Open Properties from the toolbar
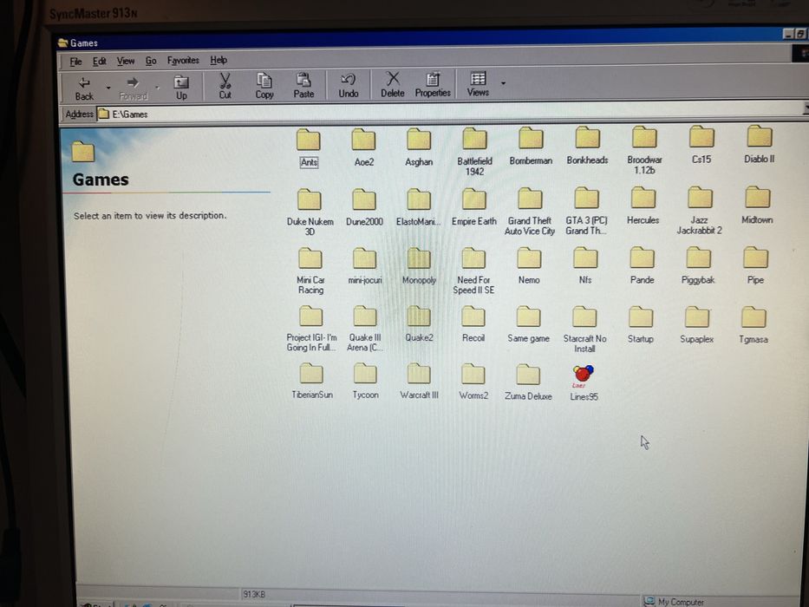Image resolution: width=809 pixels, height=607 pixels. pos(433,85)
